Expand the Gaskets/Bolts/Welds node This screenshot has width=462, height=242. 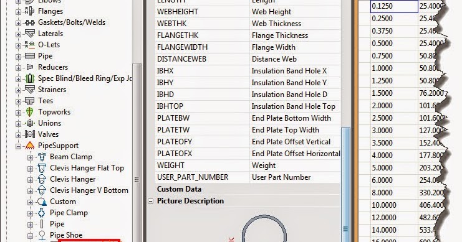[18, 23]
